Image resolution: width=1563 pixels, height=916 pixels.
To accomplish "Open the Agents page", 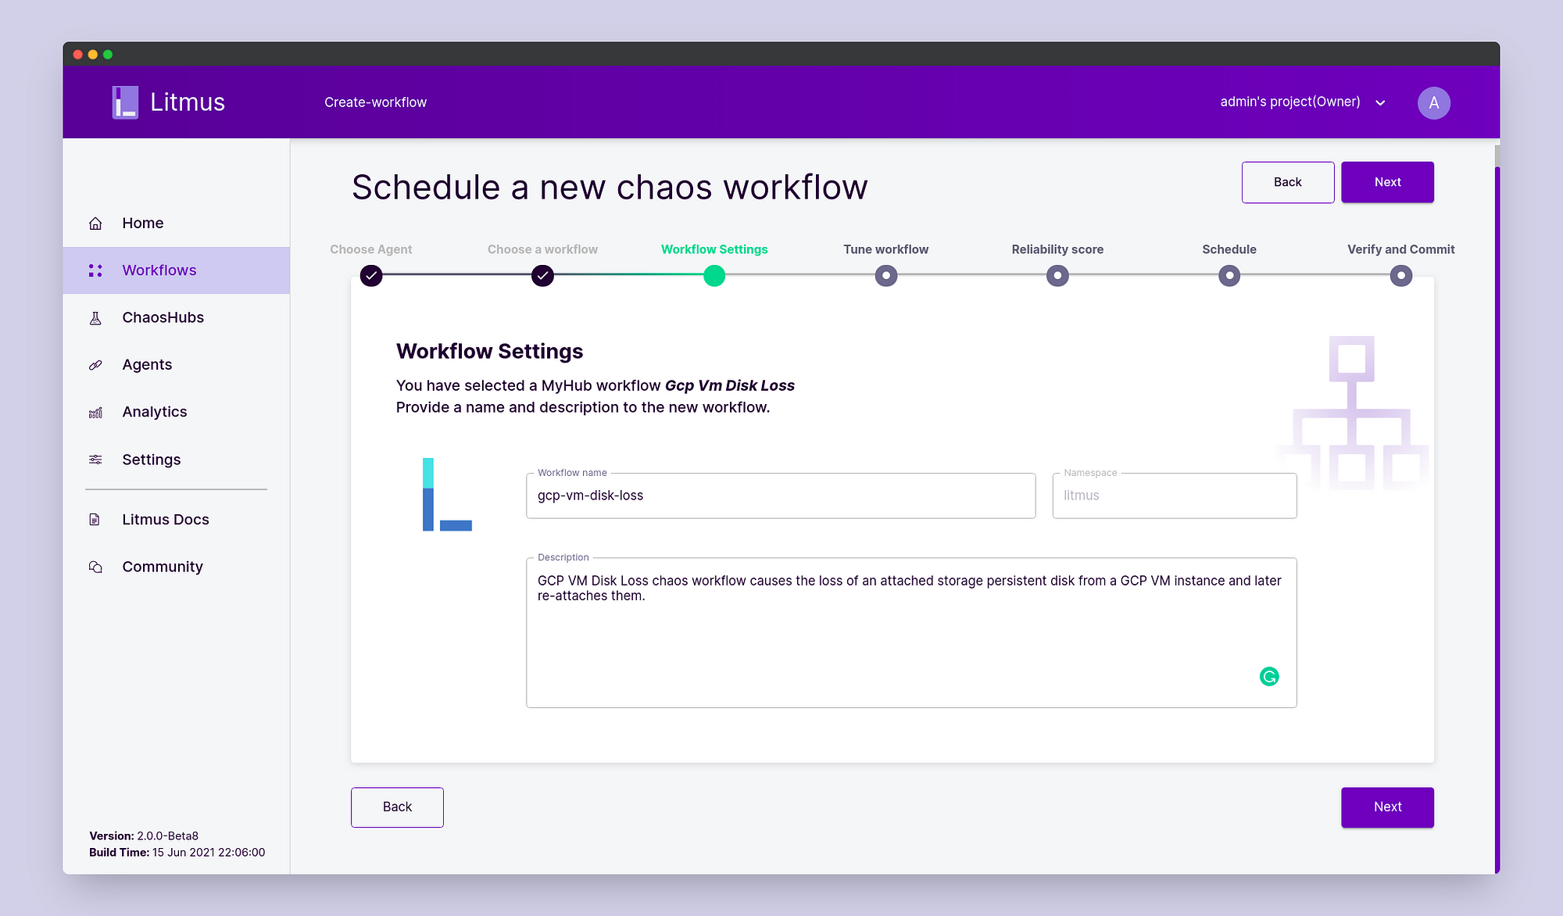I will pos(176,365).
